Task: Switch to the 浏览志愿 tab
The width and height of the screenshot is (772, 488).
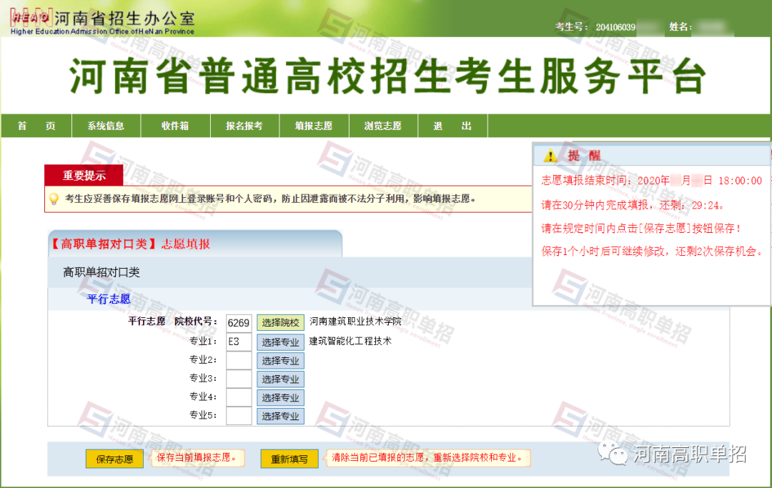Action: click(x=383, y=125)
